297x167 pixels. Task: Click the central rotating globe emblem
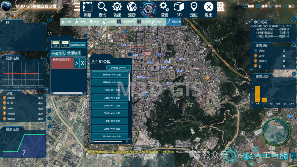pyautogui.click(x=148, y=9)
